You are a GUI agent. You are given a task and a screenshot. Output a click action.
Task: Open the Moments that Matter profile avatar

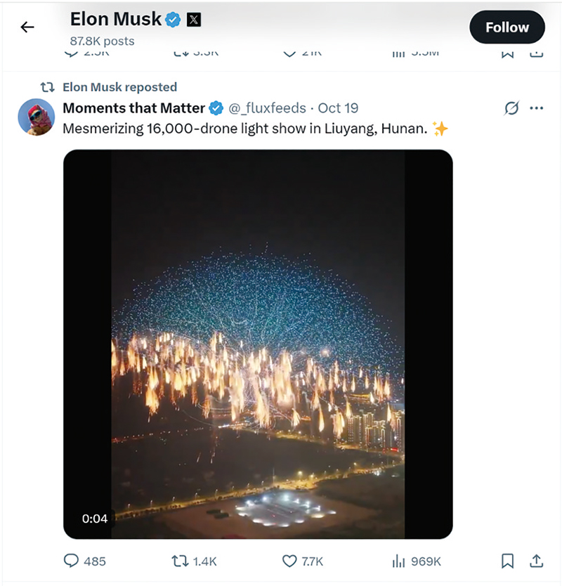click(37, 117)
